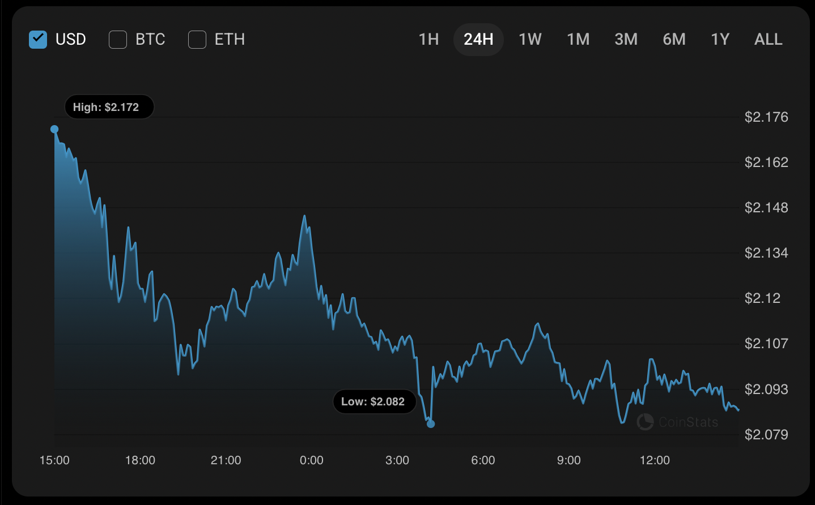
Task: Switch to the 1H time range
Action: coord(428,40)
